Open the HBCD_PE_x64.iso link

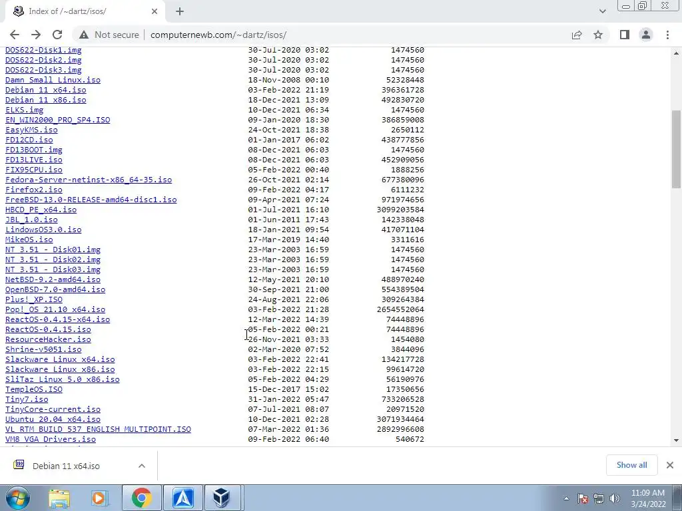click(41, 210)
